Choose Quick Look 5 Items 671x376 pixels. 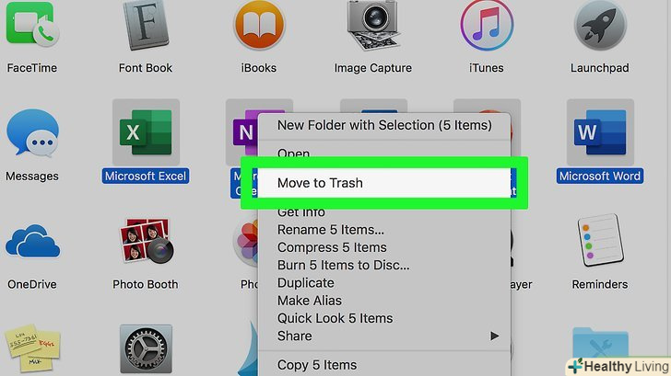(x=335, y=318)
